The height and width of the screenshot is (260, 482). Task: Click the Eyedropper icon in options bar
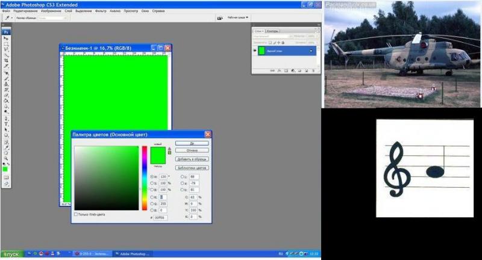[x=7, y=18]
